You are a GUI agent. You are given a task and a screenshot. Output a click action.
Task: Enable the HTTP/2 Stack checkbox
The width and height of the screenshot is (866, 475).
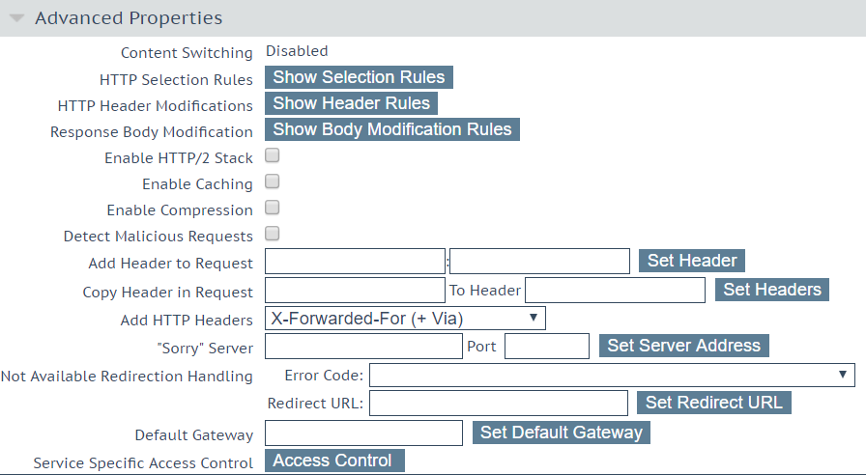(x=273, y=155)
